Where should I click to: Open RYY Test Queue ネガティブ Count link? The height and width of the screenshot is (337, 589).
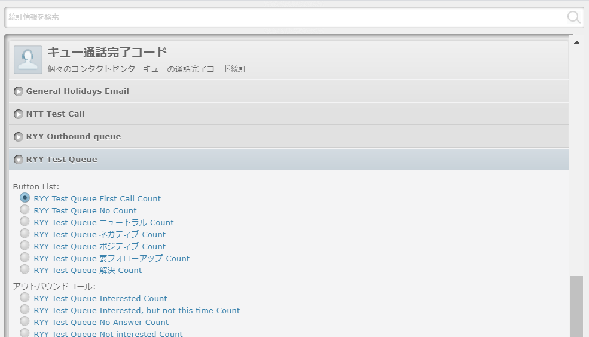point(99,235)
